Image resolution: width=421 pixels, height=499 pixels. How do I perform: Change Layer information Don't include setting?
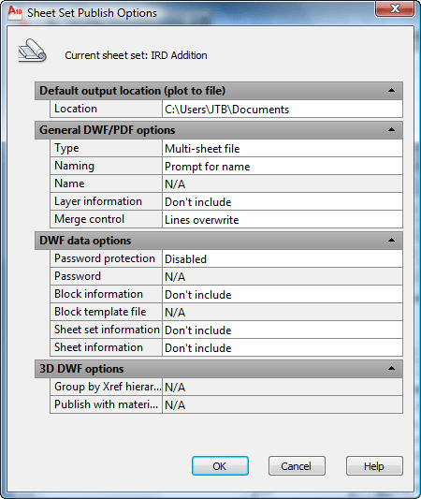[283, 202]
